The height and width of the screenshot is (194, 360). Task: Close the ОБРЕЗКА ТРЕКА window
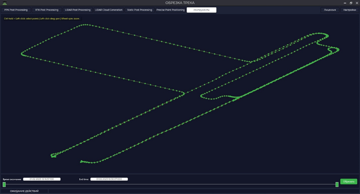pyautogui.click(x=357, y=3)
